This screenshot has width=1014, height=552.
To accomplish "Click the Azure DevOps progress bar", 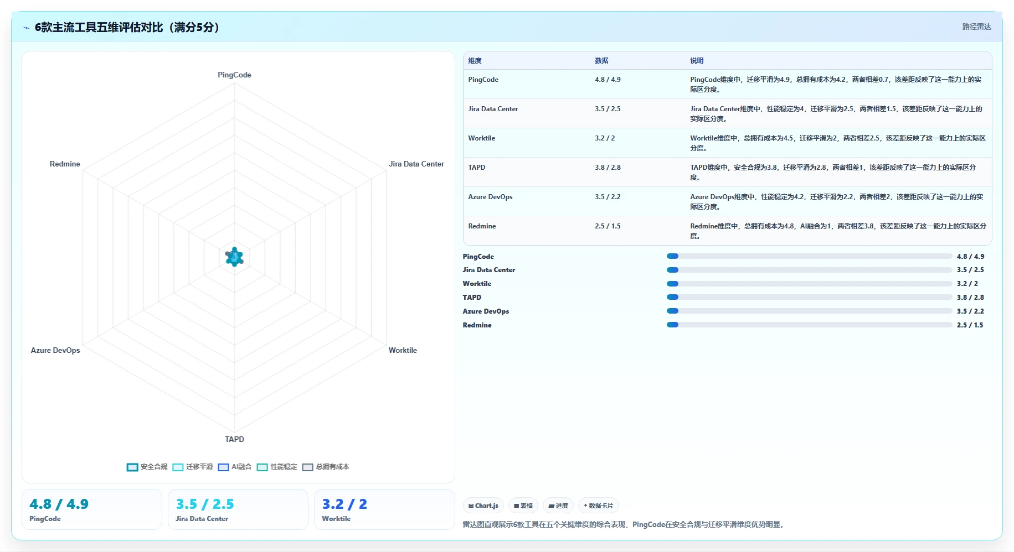I will (x=809, y=311).
